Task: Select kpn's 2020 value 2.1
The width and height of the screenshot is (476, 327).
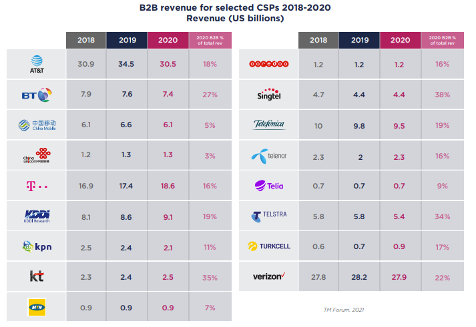Action: (168, 248)
